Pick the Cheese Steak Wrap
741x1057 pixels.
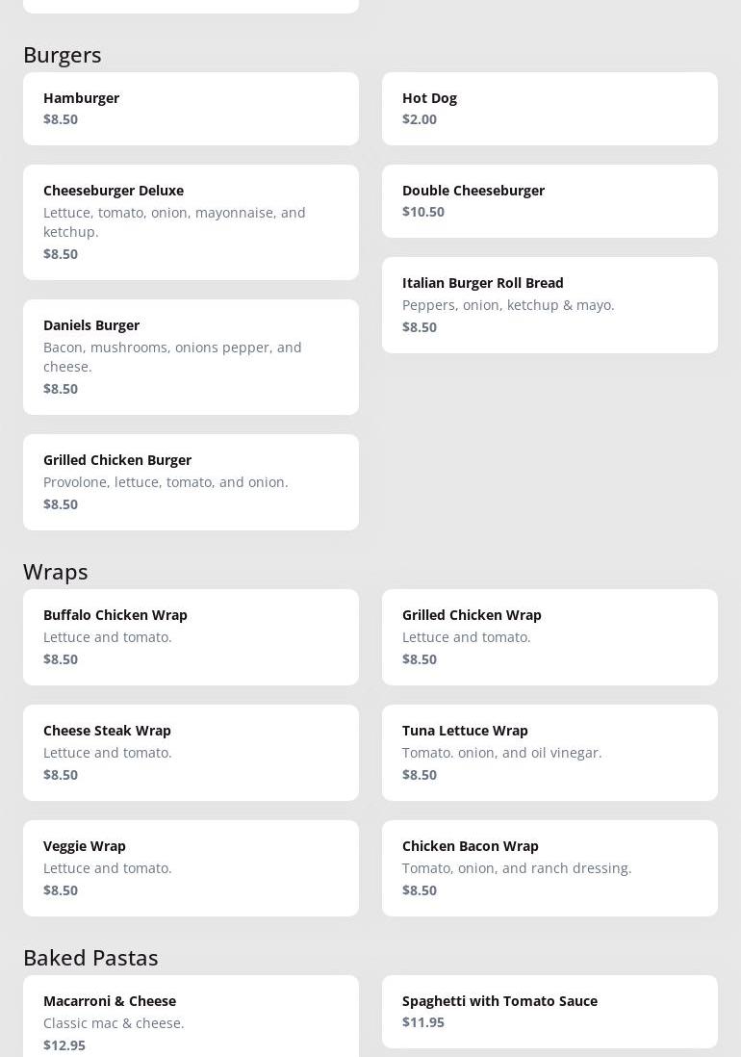tap(191, 752)
